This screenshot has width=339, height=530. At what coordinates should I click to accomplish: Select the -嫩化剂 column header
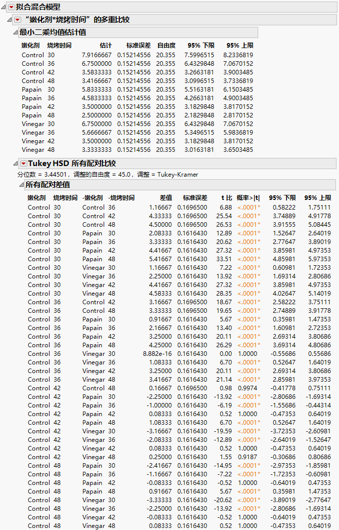pos(92,198)
